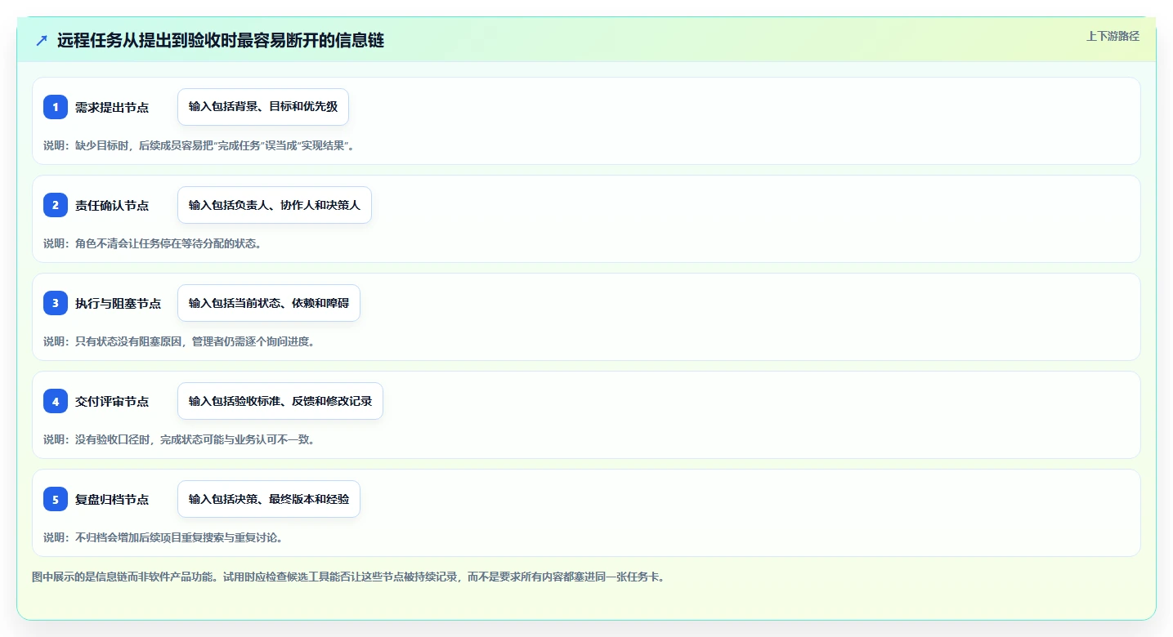
Task: Click step number 4 badge
Action: click(56, 401)
